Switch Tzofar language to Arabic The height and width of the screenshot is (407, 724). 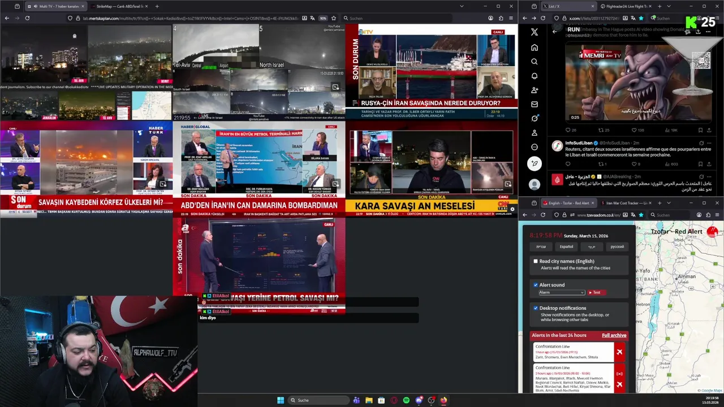click(592, 246)
